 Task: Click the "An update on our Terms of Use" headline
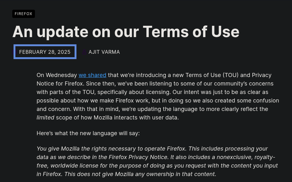pyautogui.click(x=126, y=32)
